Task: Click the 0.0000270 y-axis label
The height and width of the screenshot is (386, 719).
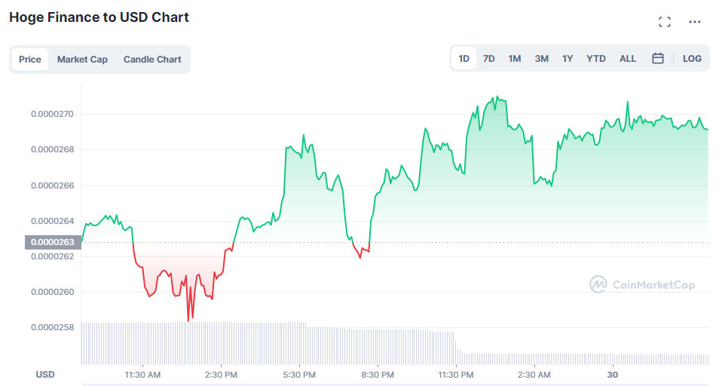Action: coord(52,114)
